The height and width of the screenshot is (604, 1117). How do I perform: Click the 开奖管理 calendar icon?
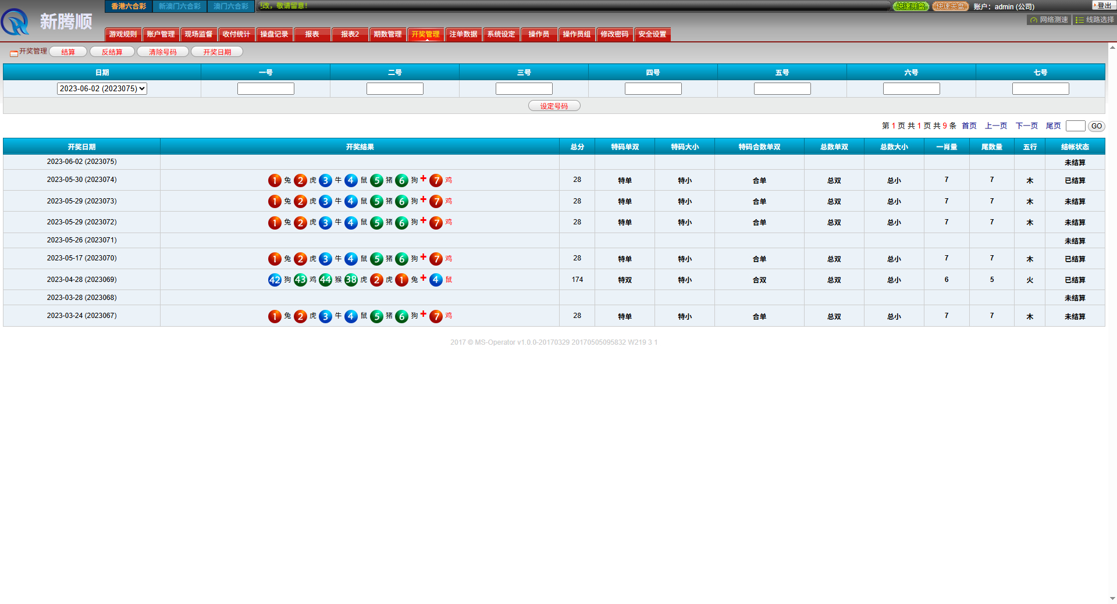(x=14, y=53)
